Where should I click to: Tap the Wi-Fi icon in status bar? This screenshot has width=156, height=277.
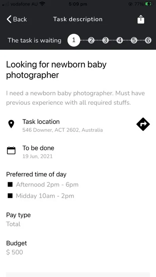42,4
